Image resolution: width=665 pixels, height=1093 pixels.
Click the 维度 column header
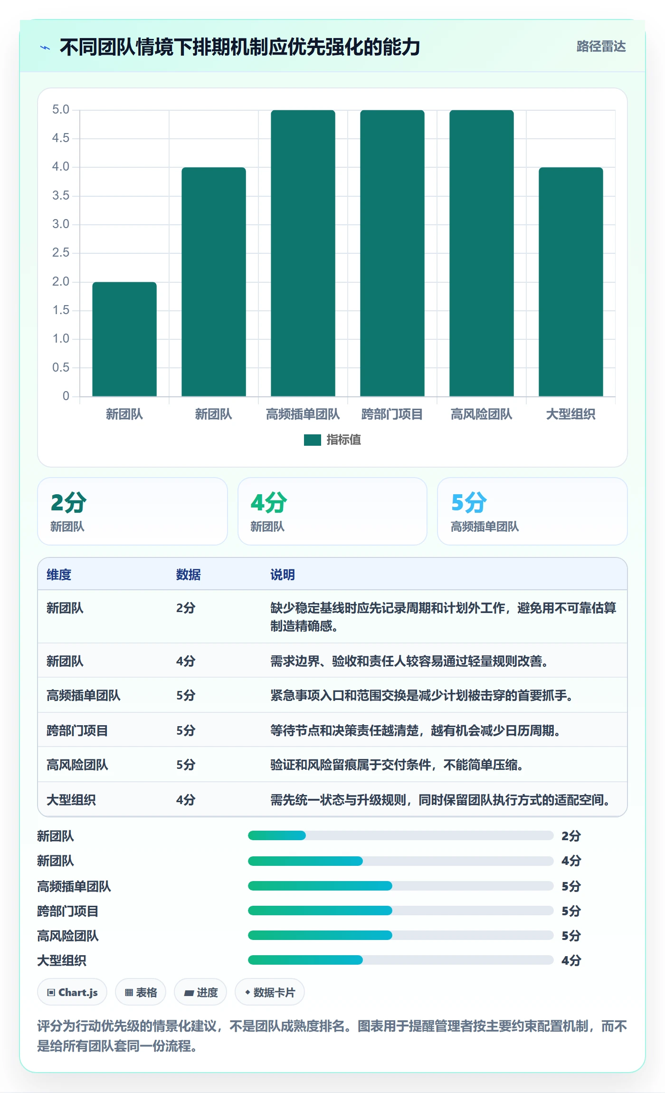(59, 575)
